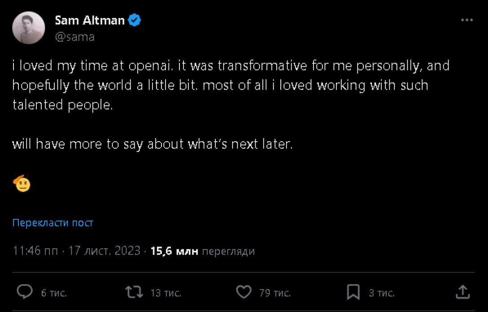Open the @sama handle link
This screenshot has width=488, height=312.
(75, 37)
